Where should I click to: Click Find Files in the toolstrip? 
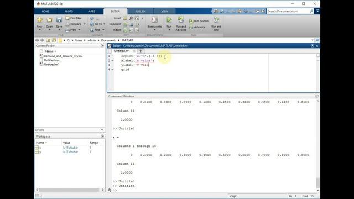click(x=74, y=18)
